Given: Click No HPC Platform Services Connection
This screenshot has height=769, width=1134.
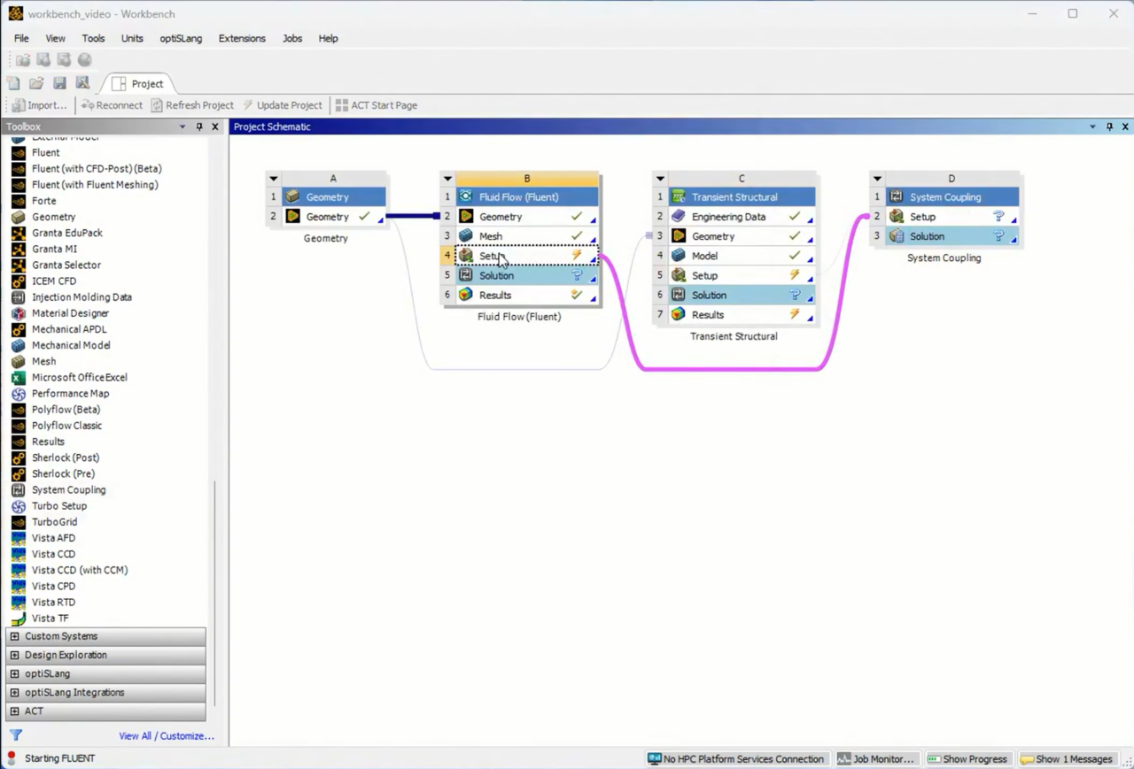Looking at the screenshot, I should [736, 759].
